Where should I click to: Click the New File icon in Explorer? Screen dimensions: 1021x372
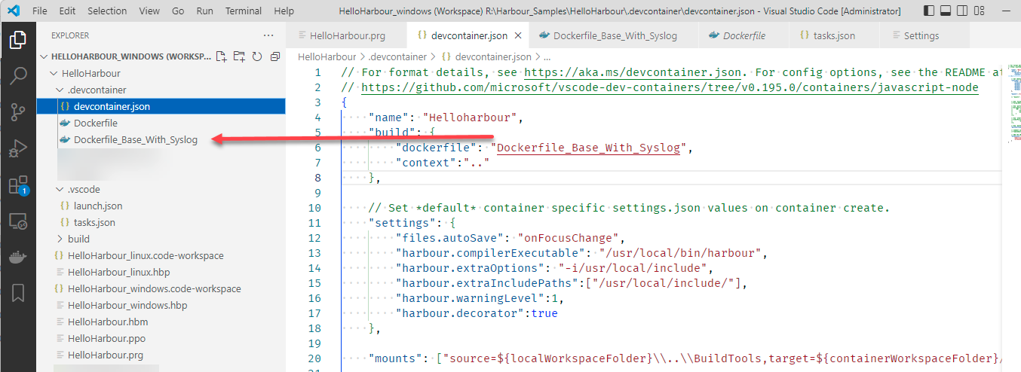click(x=222, y=56)
